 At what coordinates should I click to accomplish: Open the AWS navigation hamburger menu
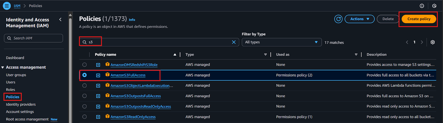[x=7, y=6]
